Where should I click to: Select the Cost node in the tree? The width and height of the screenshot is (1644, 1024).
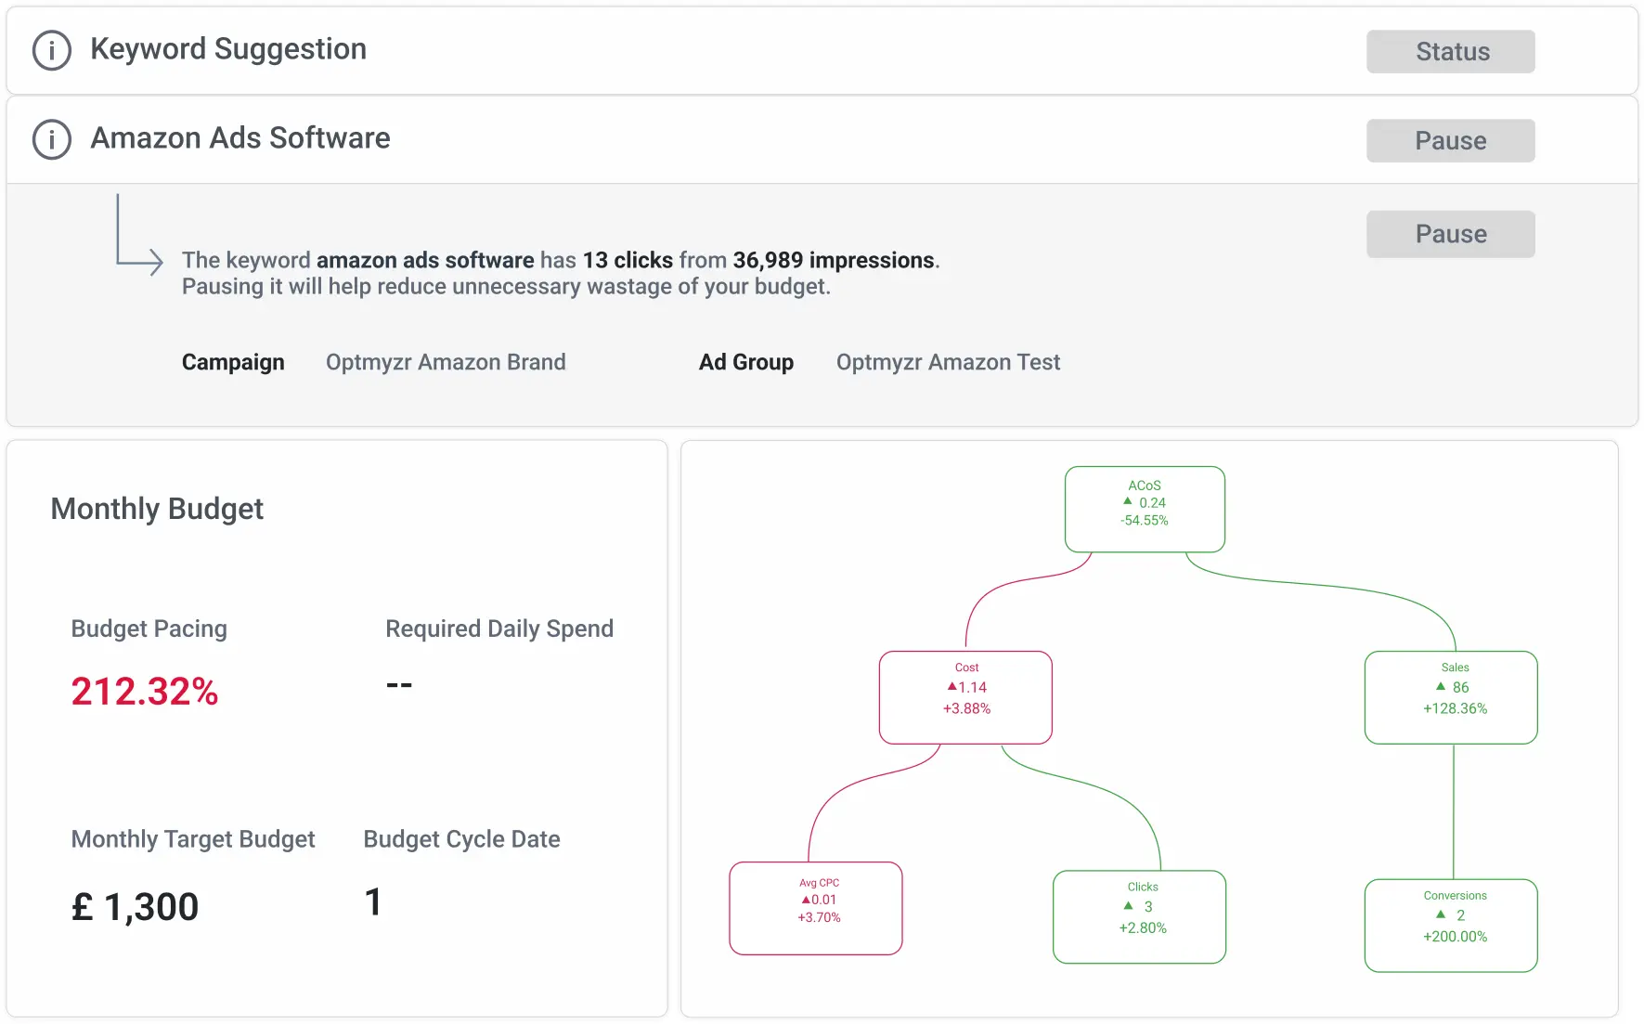coord(965,697)
